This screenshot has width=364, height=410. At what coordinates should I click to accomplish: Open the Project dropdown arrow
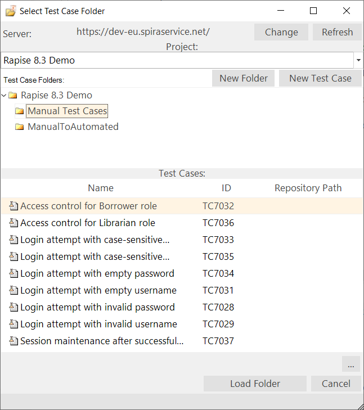(358, 60)
